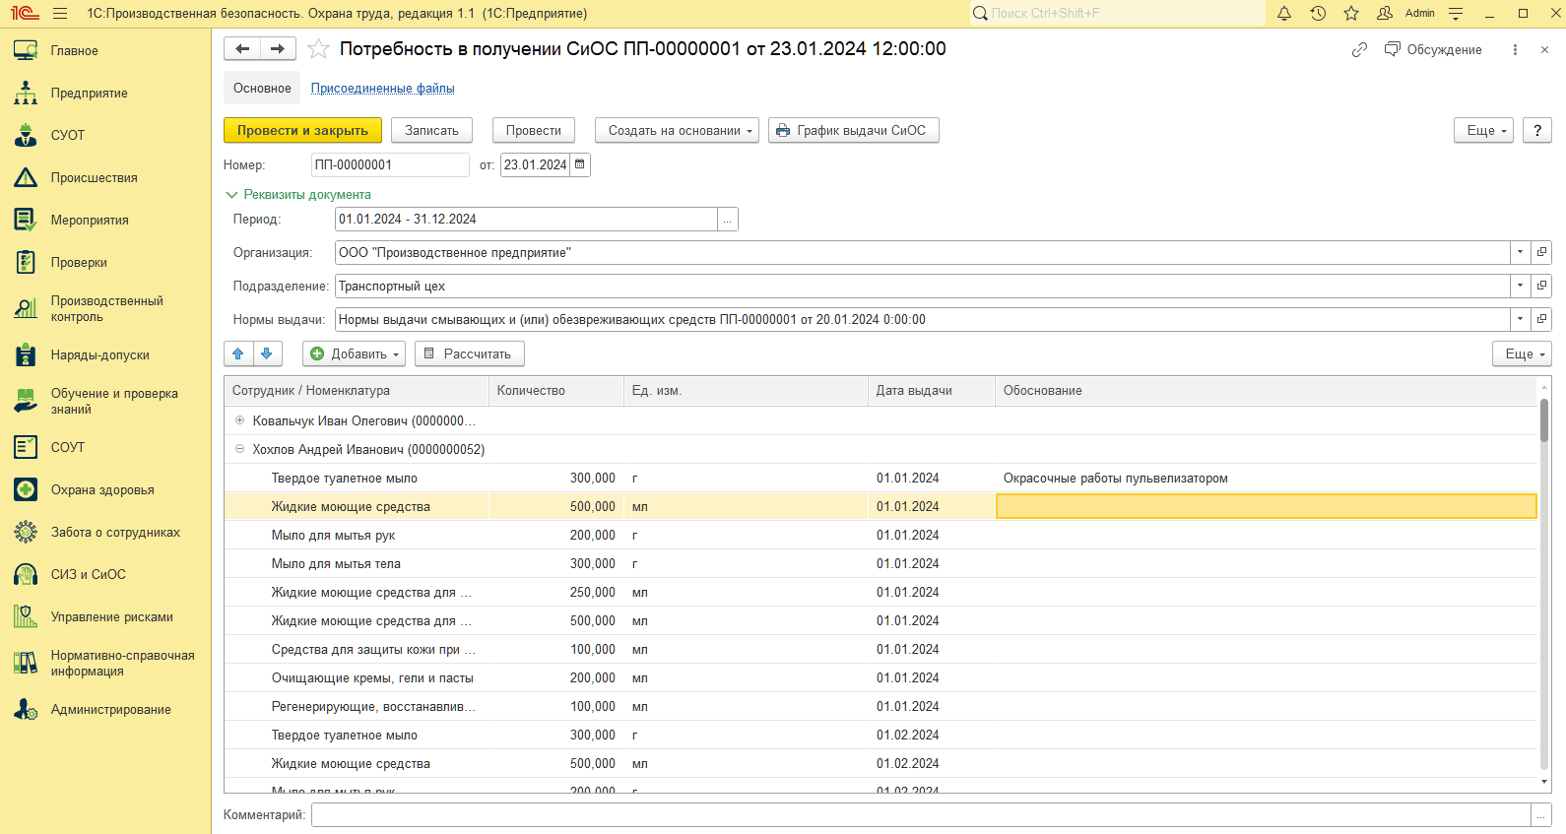Screen dimensions: 1566x834
Task: Open Управление рисками section
Action: tap(105, 616)
